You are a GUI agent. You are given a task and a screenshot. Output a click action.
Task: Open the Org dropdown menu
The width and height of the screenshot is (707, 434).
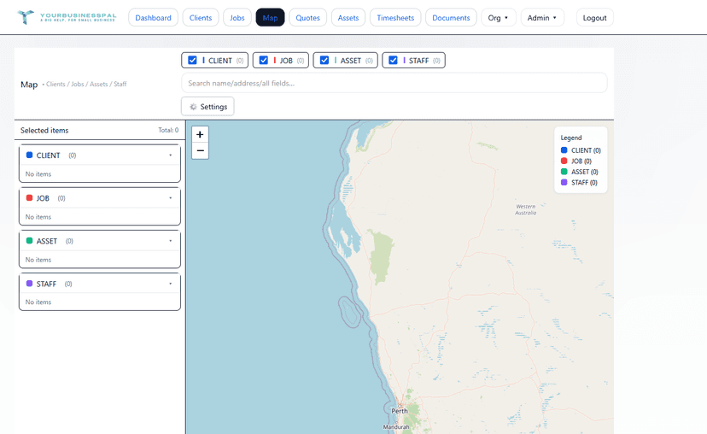(499, 18)
